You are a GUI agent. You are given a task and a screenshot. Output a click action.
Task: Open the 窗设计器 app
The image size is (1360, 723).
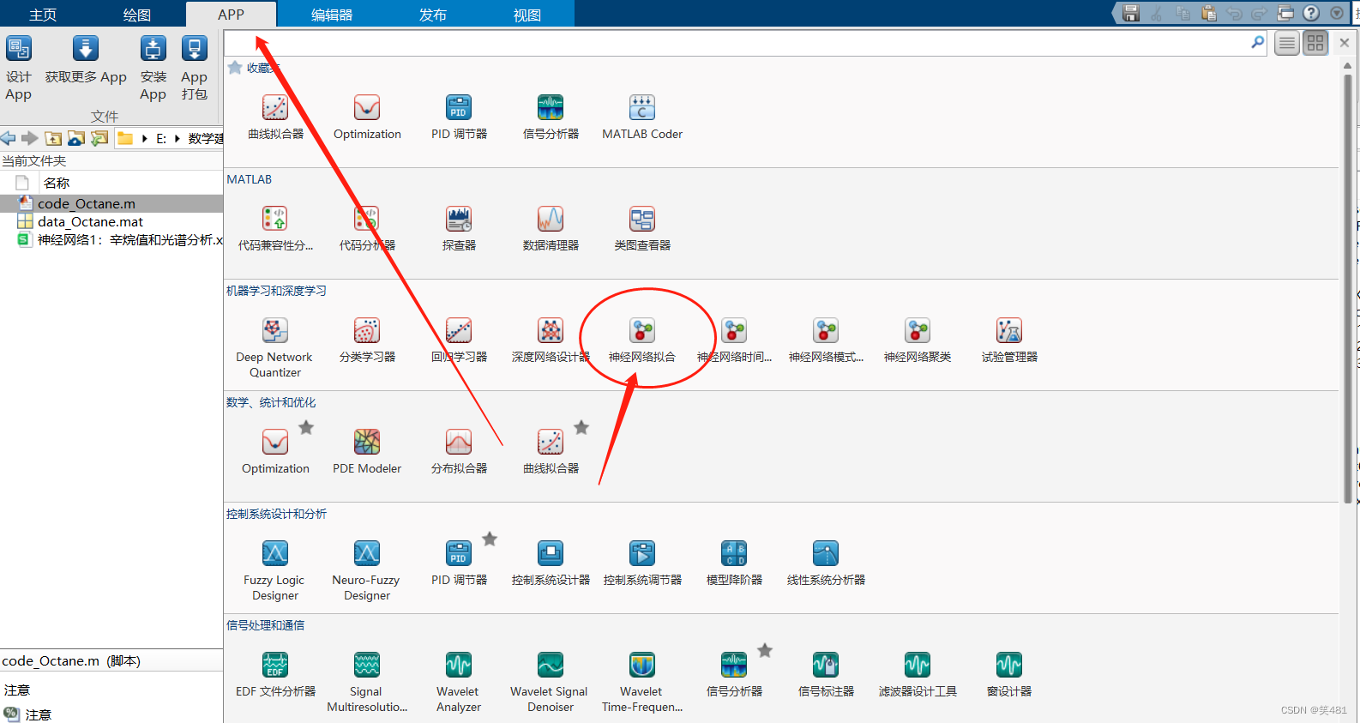[1009, 675]
